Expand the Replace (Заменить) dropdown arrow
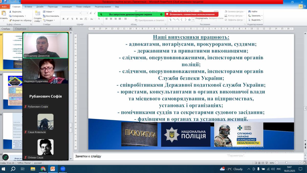Viewport: 307px width, 173px height. pos(262,16)
